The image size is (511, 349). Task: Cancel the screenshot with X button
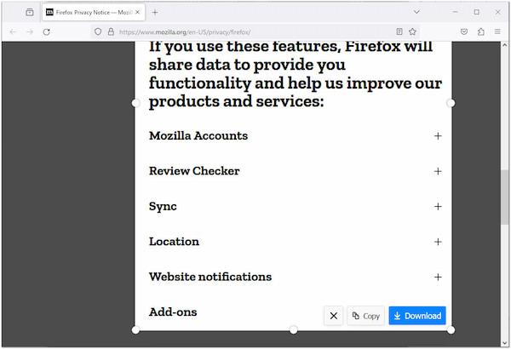pyautogui.click(x=333, y=316)
